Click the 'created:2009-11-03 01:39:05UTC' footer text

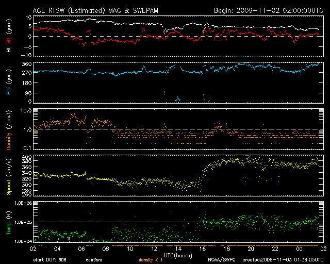[x=283, y=260]
